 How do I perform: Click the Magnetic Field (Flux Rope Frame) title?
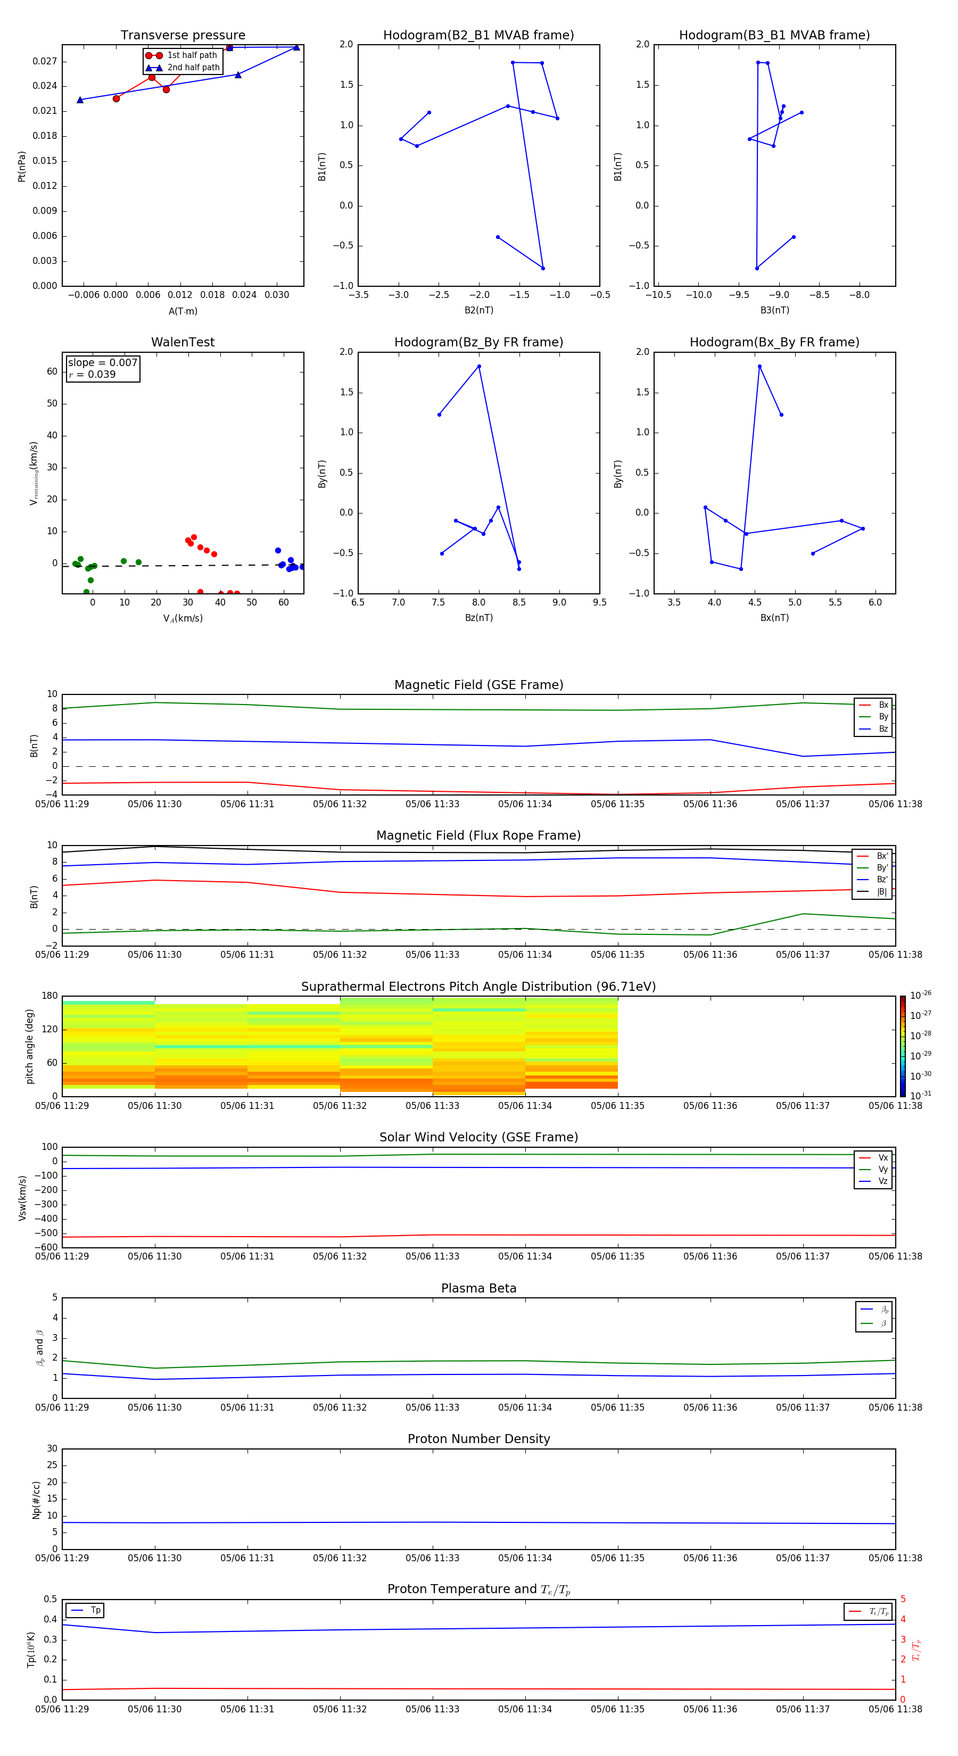click(478, 836)
